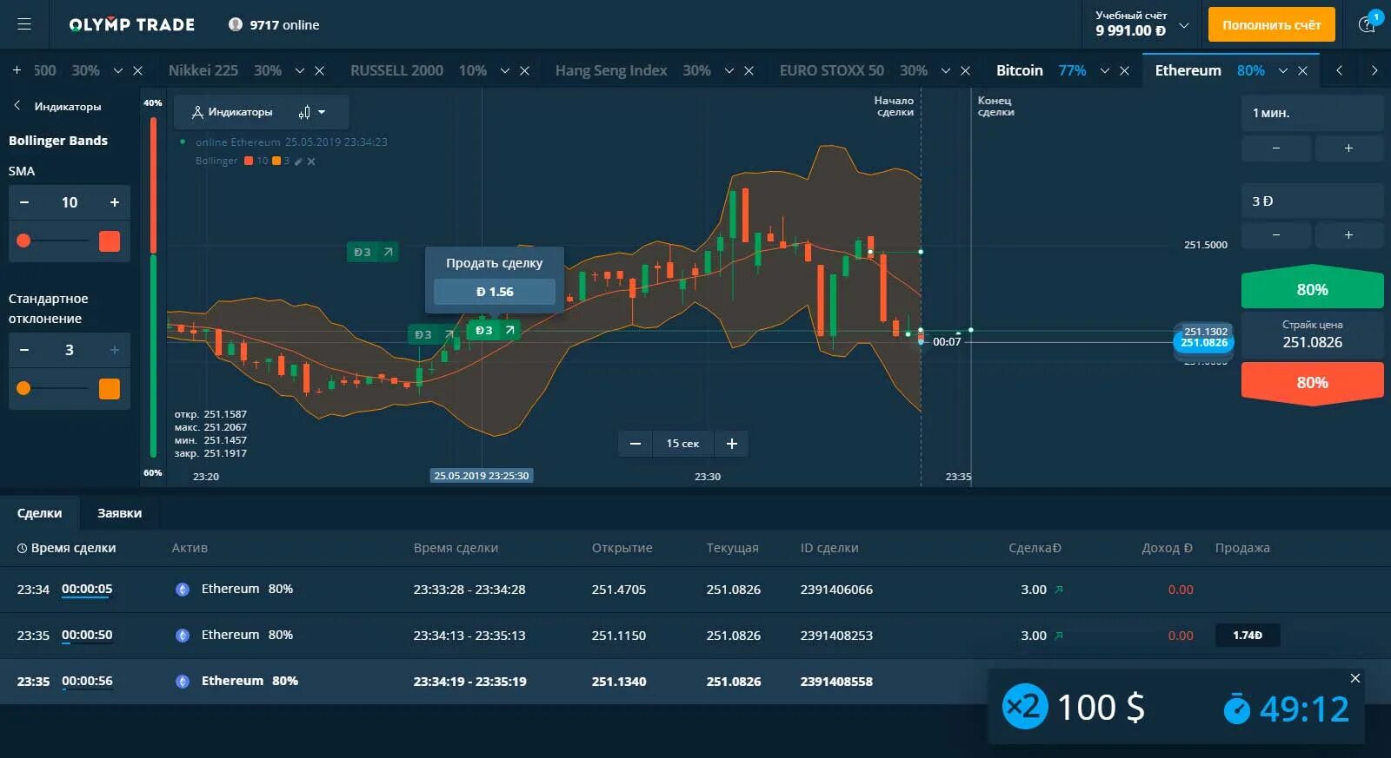The image size is (1391, 758).
Task: Expand the demo account balance dropdown
Action: click(1183, 25)
